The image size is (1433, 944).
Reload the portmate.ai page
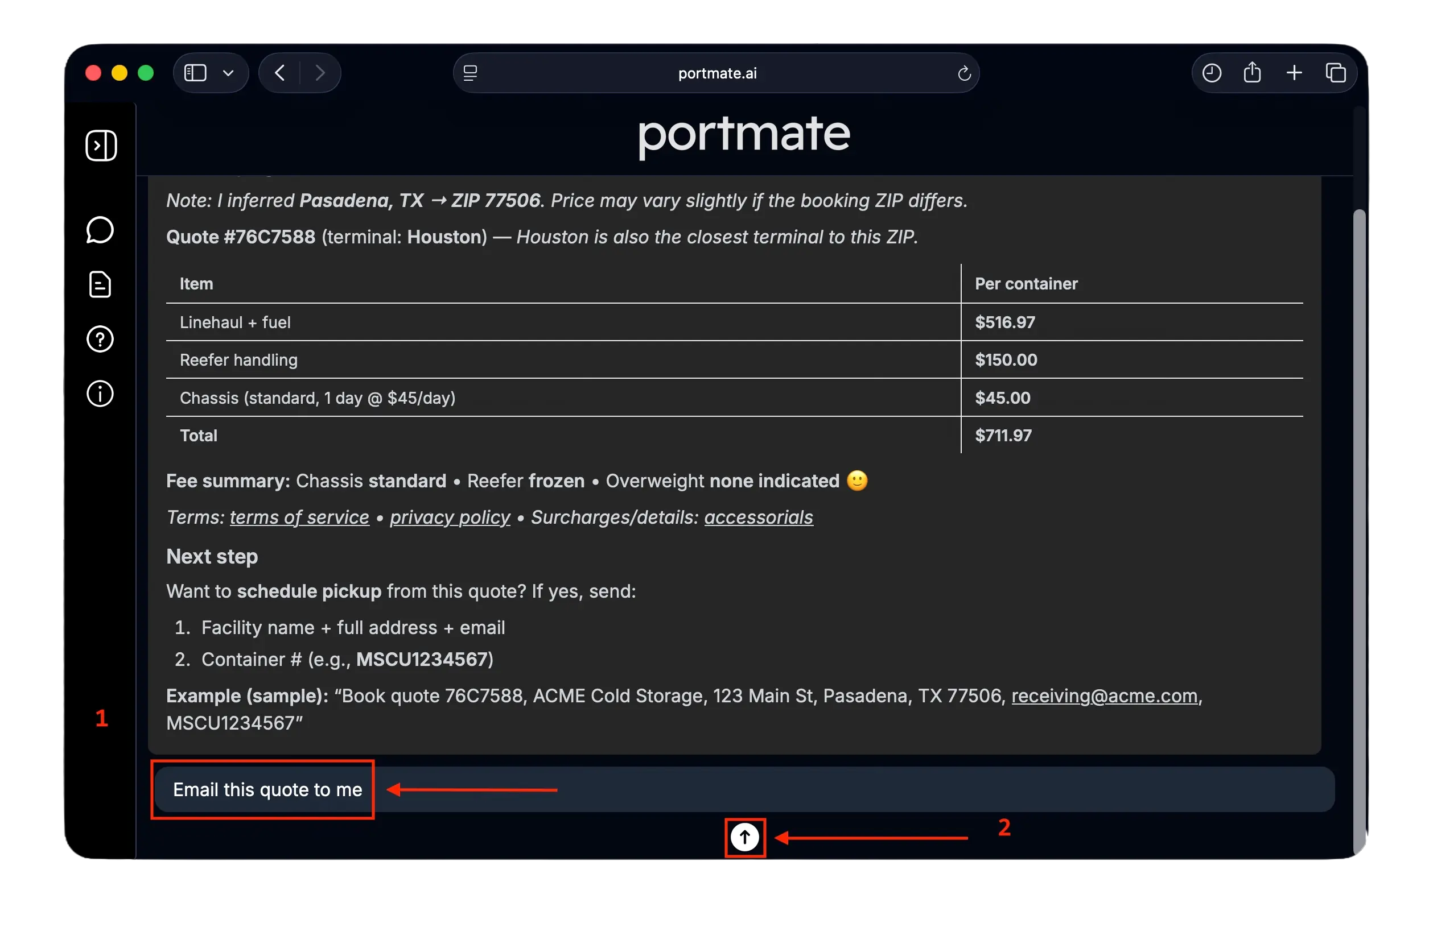coord(963,73)
